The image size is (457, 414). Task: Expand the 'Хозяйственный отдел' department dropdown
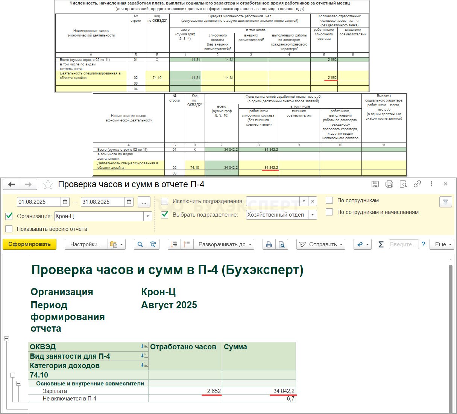312,215
